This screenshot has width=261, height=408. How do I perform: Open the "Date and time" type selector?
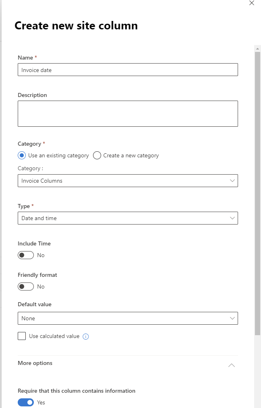[128, 218]
